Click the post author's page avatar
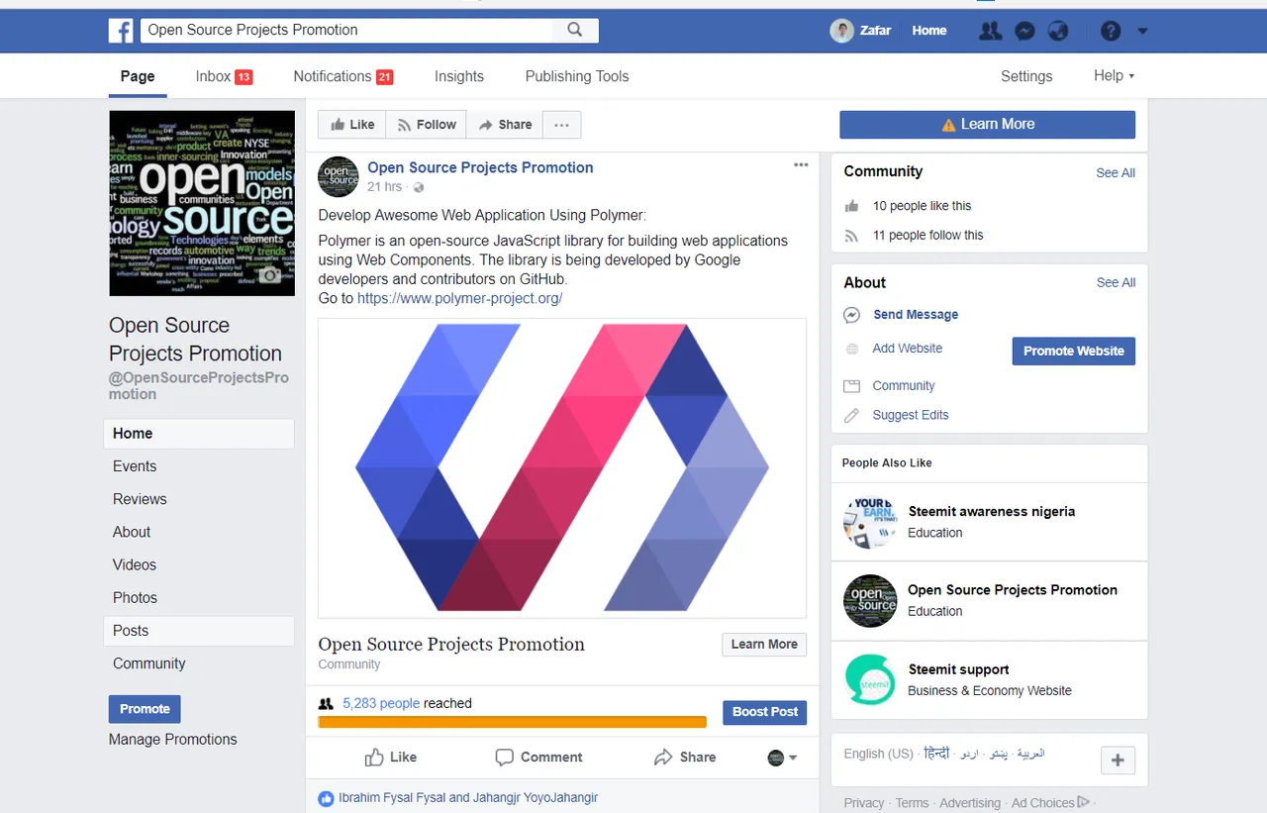This screenshot has height=813, width=1267. [x=338, y=177]
